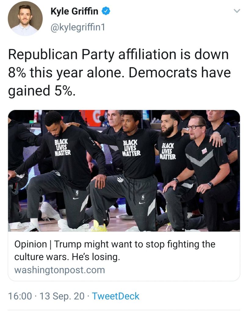
Task: Click the blue verified badge icon
Action: click(x=106, y=11)
